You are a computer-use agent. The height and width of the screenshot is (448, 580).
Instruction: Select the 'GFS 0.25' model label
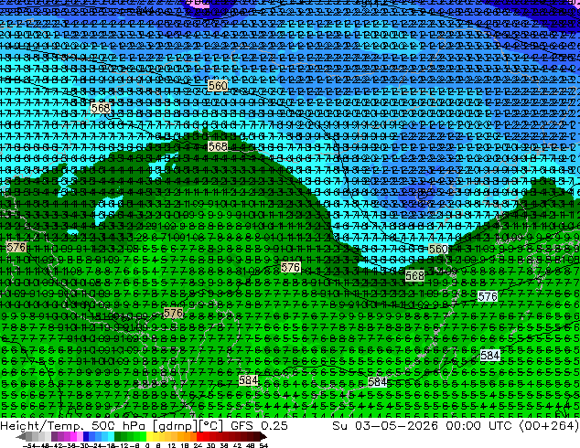pyautogui.click(x=259, y=425)
